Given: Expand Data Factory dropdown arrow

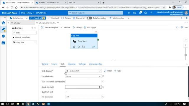Looking at the screenshot, I should (27, 18).
